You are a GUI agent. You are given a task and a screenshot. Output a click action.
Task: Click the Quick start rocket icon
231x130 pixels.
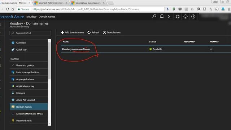point(13,49)
